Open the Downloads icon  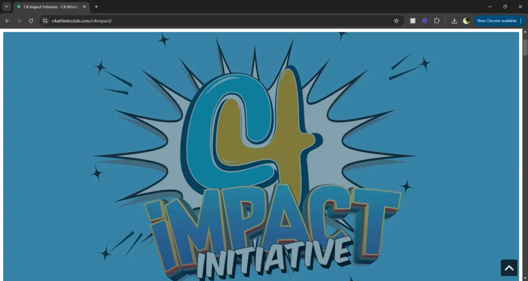point(455,21)
